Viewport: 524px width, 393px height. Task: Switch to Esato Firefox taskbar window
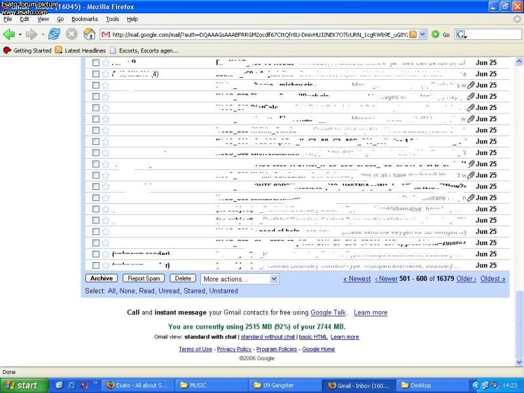coord(139,385)
